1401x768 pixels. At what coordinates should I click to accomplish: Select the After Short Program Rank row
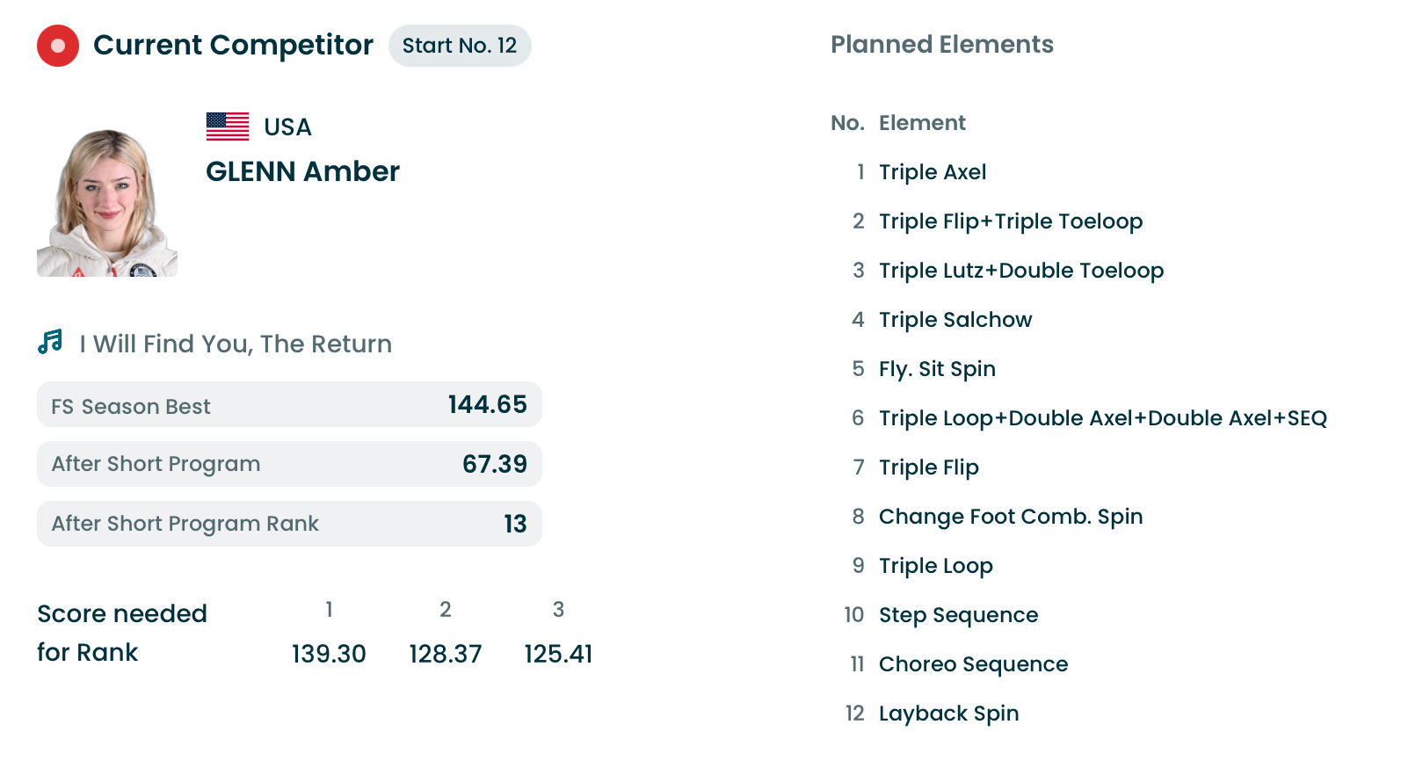(289, 524)
